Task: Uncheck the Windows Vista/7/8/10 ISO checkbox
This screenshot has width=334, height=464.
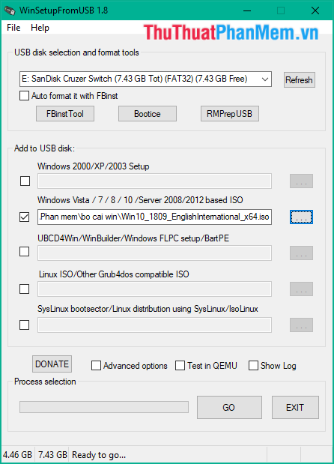Action: coord(24,217)
